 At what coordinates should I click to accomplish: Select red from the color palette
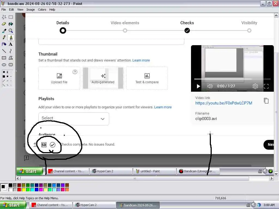coord(19,190)
